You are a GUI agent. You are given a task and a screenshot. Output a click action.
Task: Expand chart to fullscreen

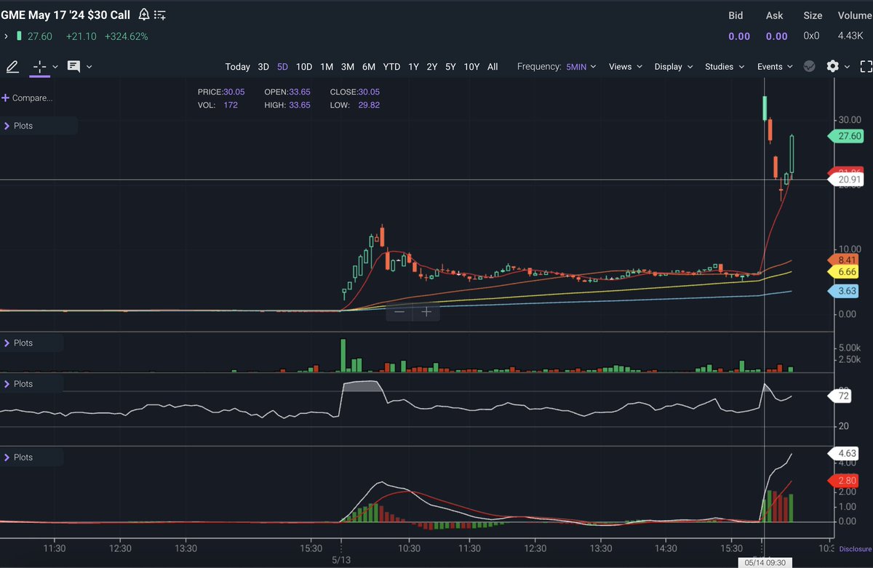coord(866,66)
